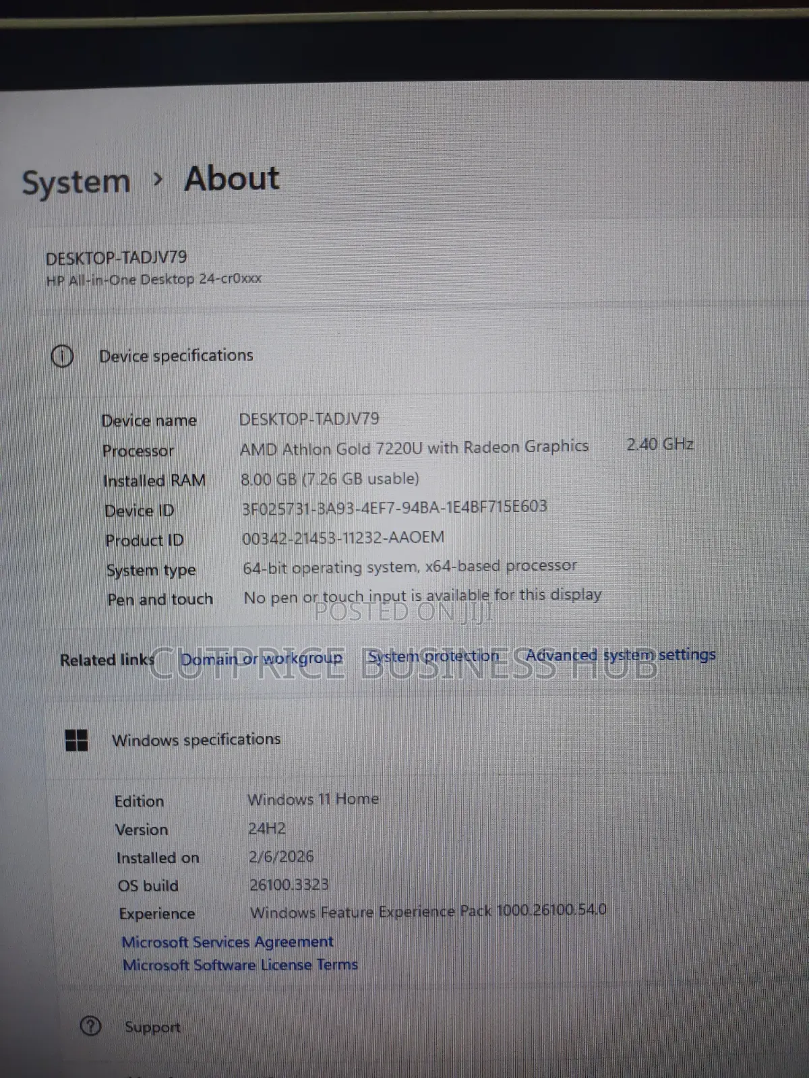Select device name value DESKTOP-TADJV79 in specifications

[x=309, y=419]
